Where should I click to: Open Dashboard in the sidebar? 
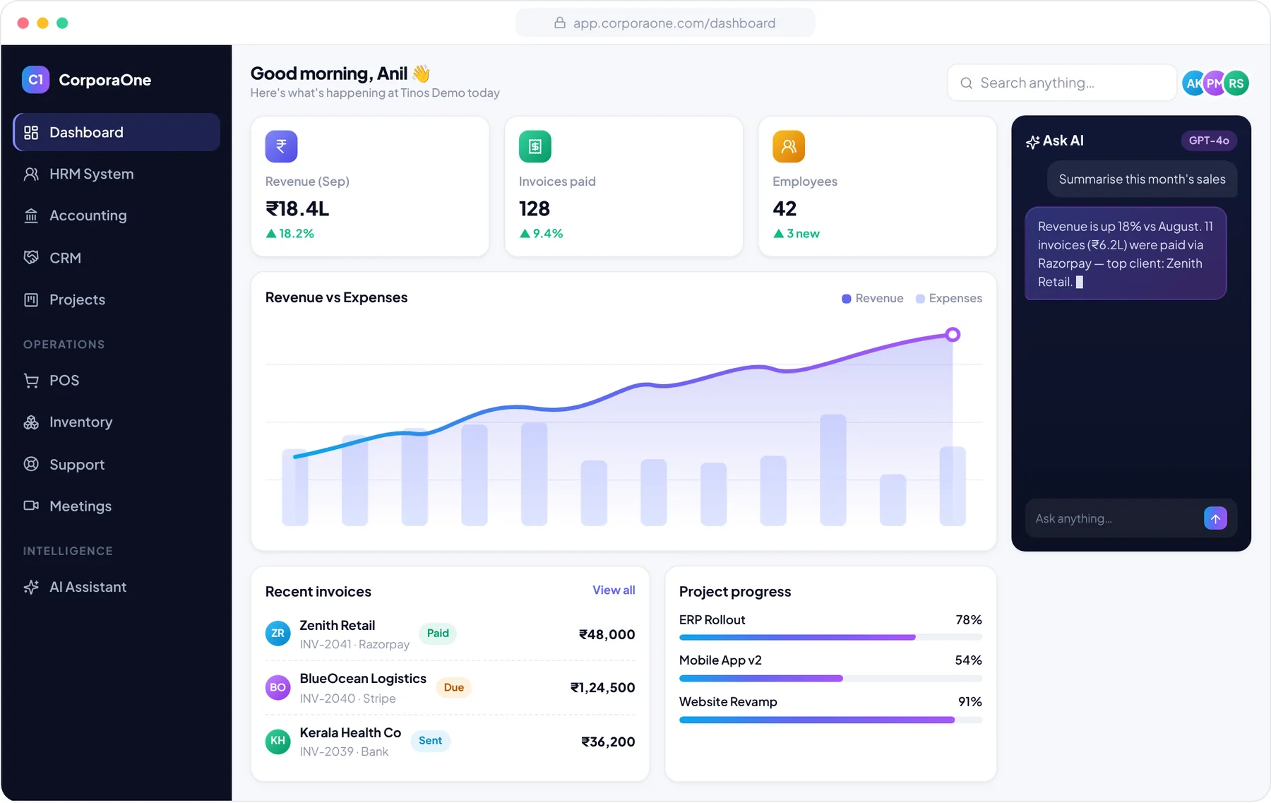click(117, 132)
